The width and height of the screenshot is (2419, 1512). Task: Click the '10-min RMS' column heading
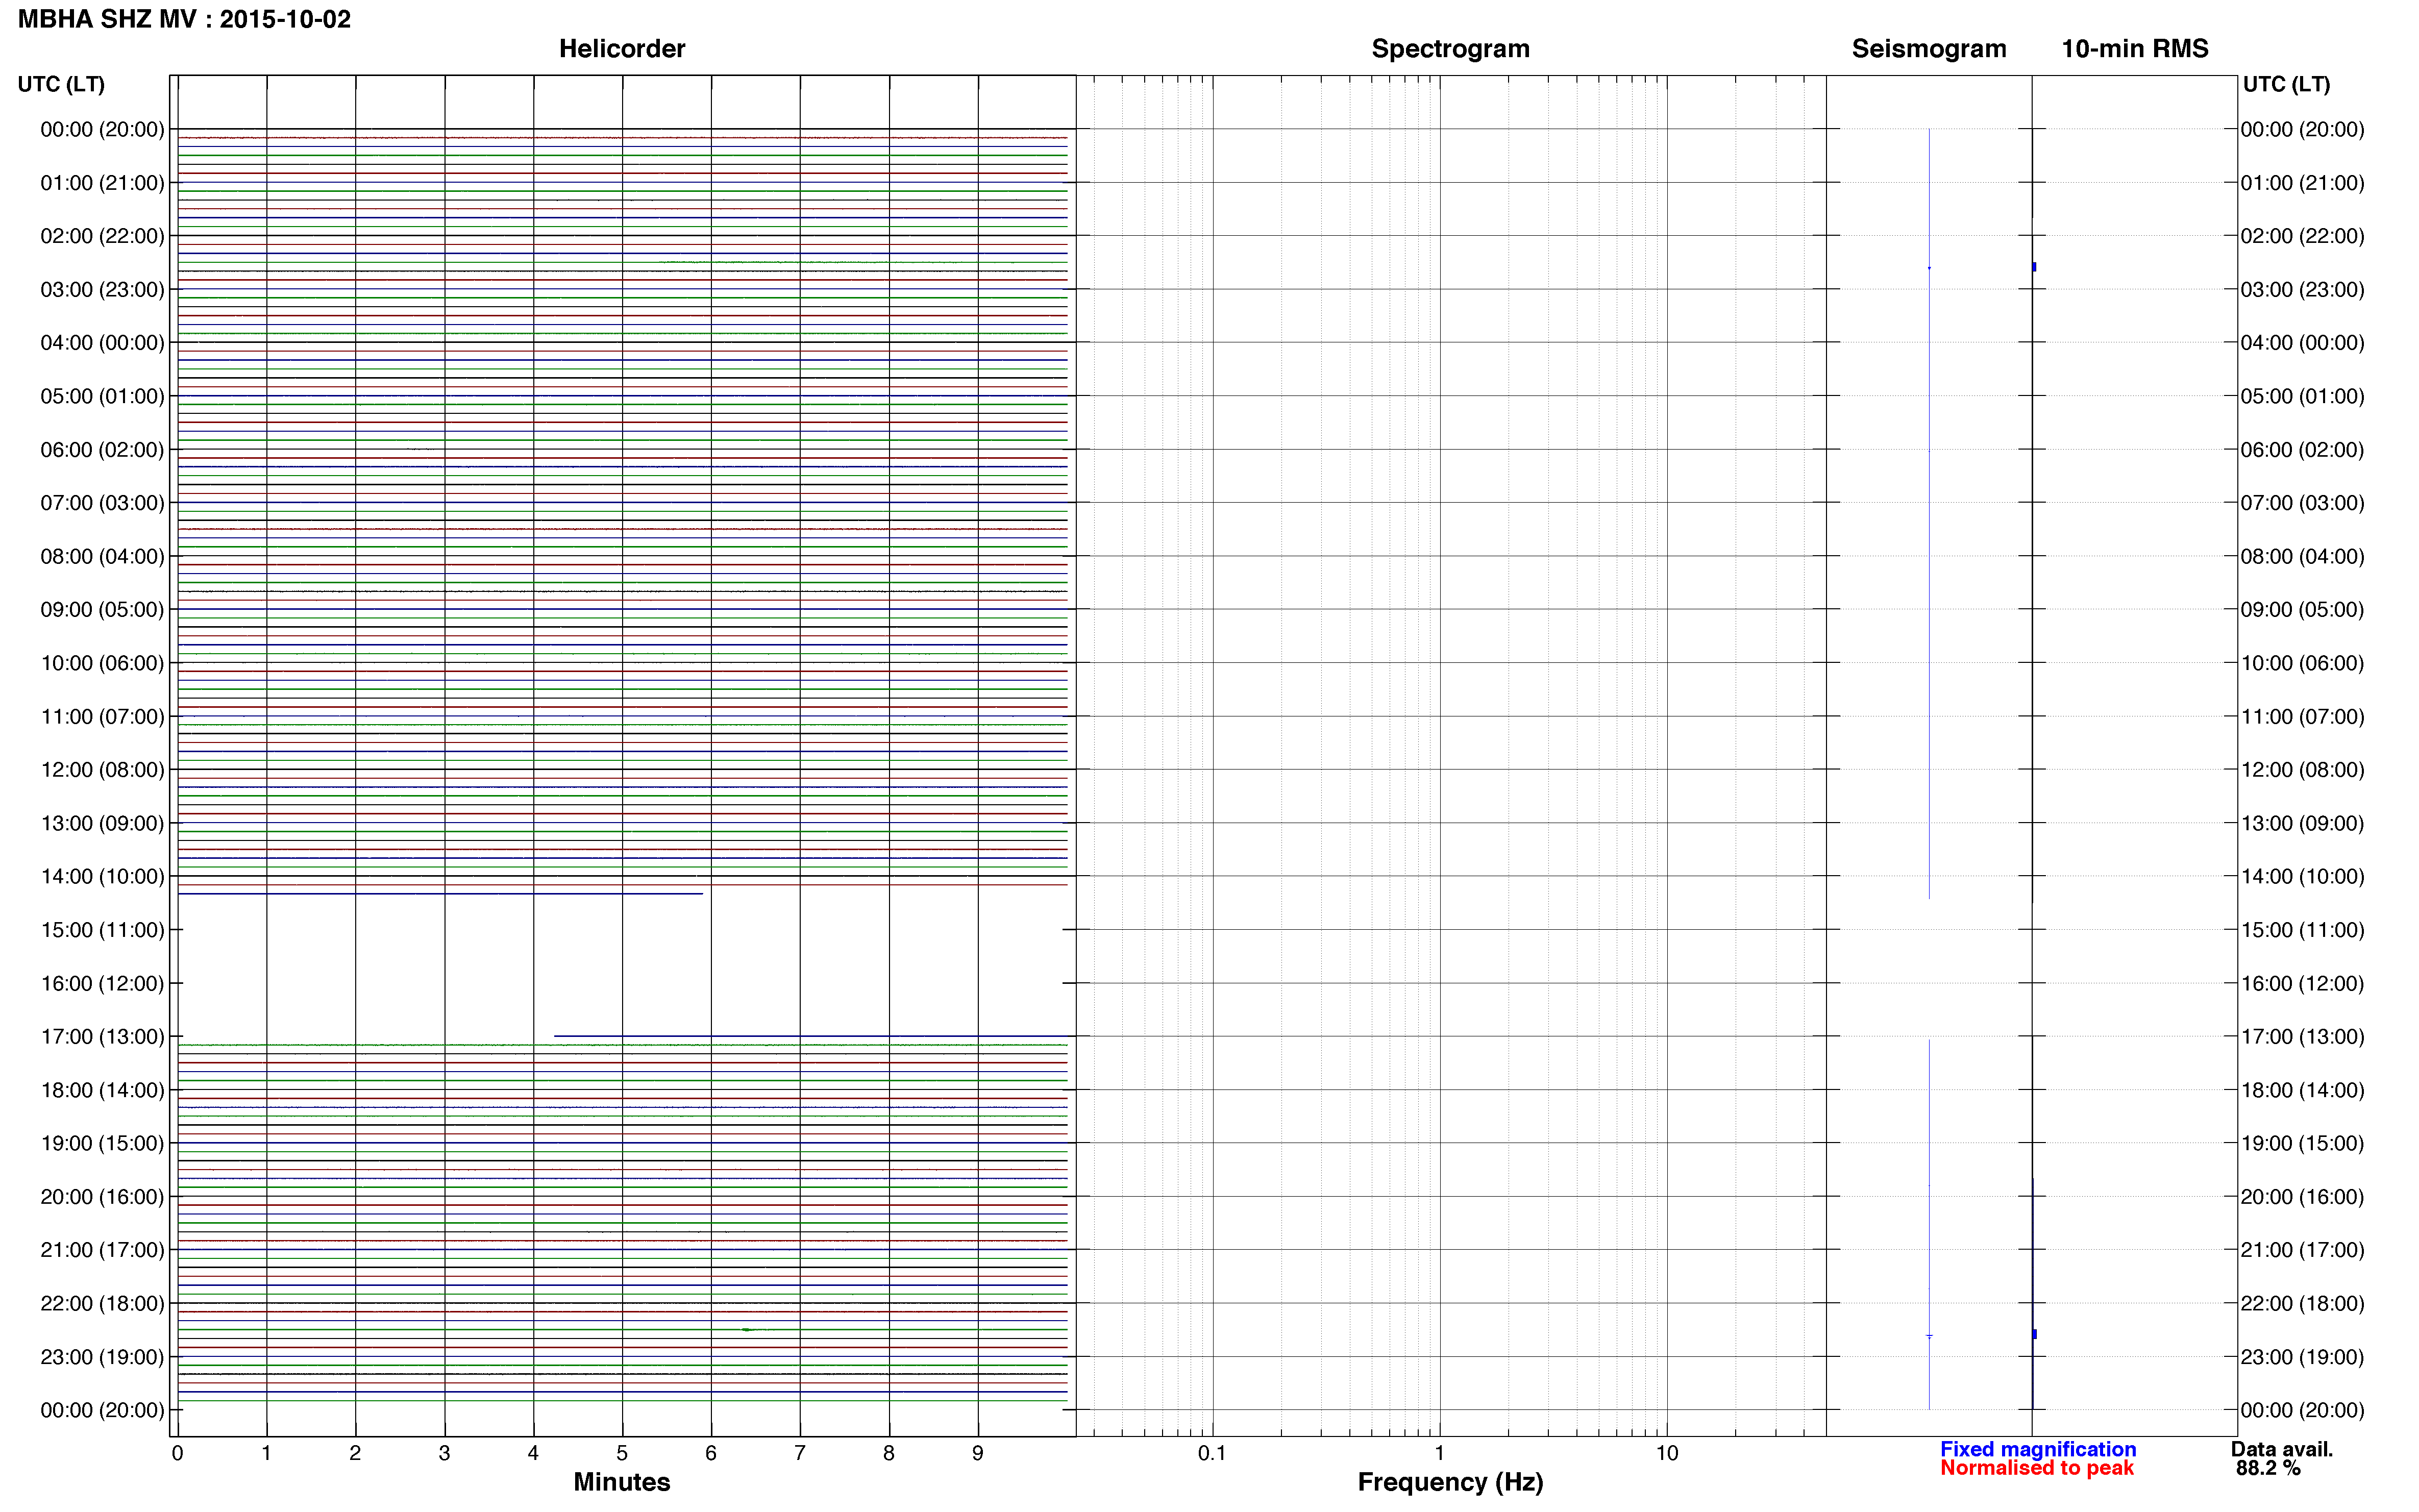(x=2135, y=48)
